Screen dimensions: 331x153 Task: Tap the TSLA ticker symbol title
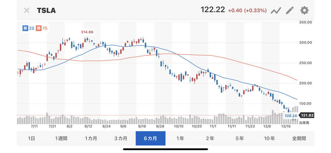click(47, 11)
